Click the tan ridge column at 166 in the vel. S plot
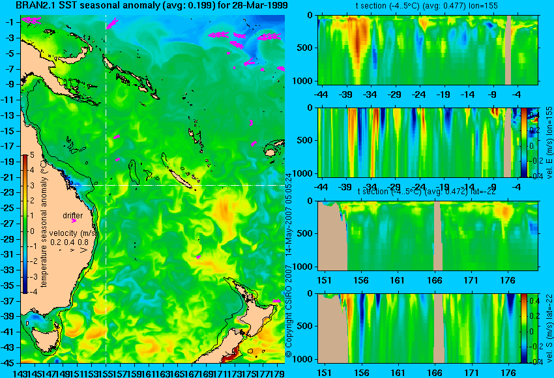Viewport: 554px width, 378px height. 439,328
